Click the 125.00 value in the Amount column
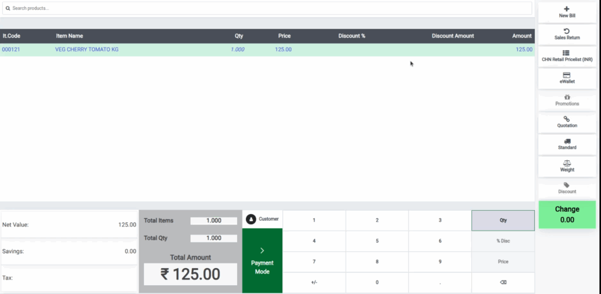The height and width of the screenshot is (294, 601). click(x=524, y=49)
